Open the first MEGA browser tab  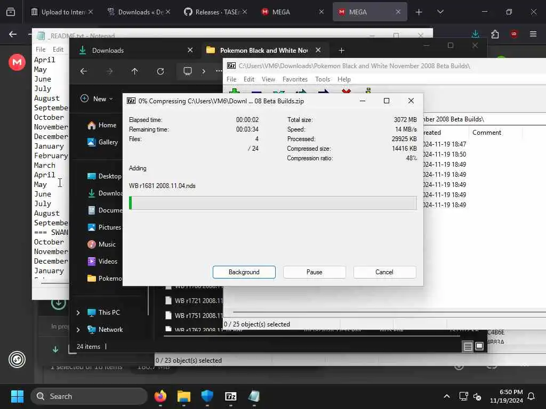[x=293, y=12]
